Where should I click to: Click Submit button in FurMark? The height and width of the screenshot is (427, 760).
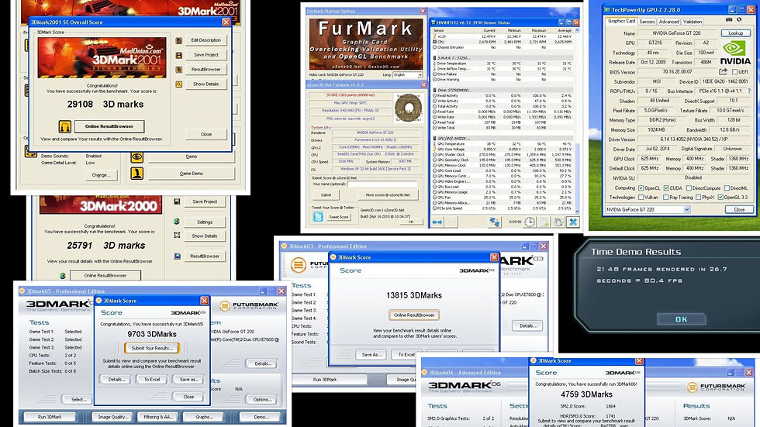[326, 195]
